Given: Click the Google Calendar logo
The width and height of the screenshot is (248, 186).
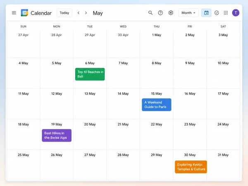Looking at the screenshot, I should point(24,13).
